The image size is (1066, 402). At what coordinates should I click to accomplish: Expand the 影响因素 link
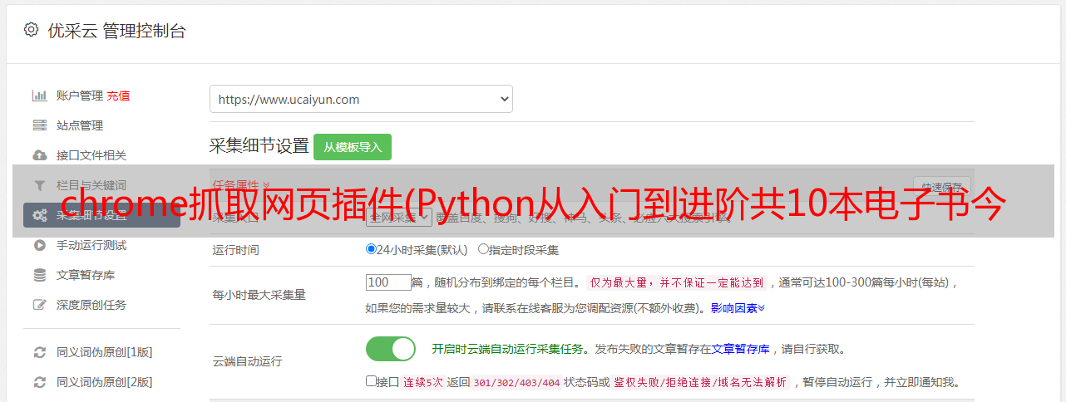tap(738, 308)
